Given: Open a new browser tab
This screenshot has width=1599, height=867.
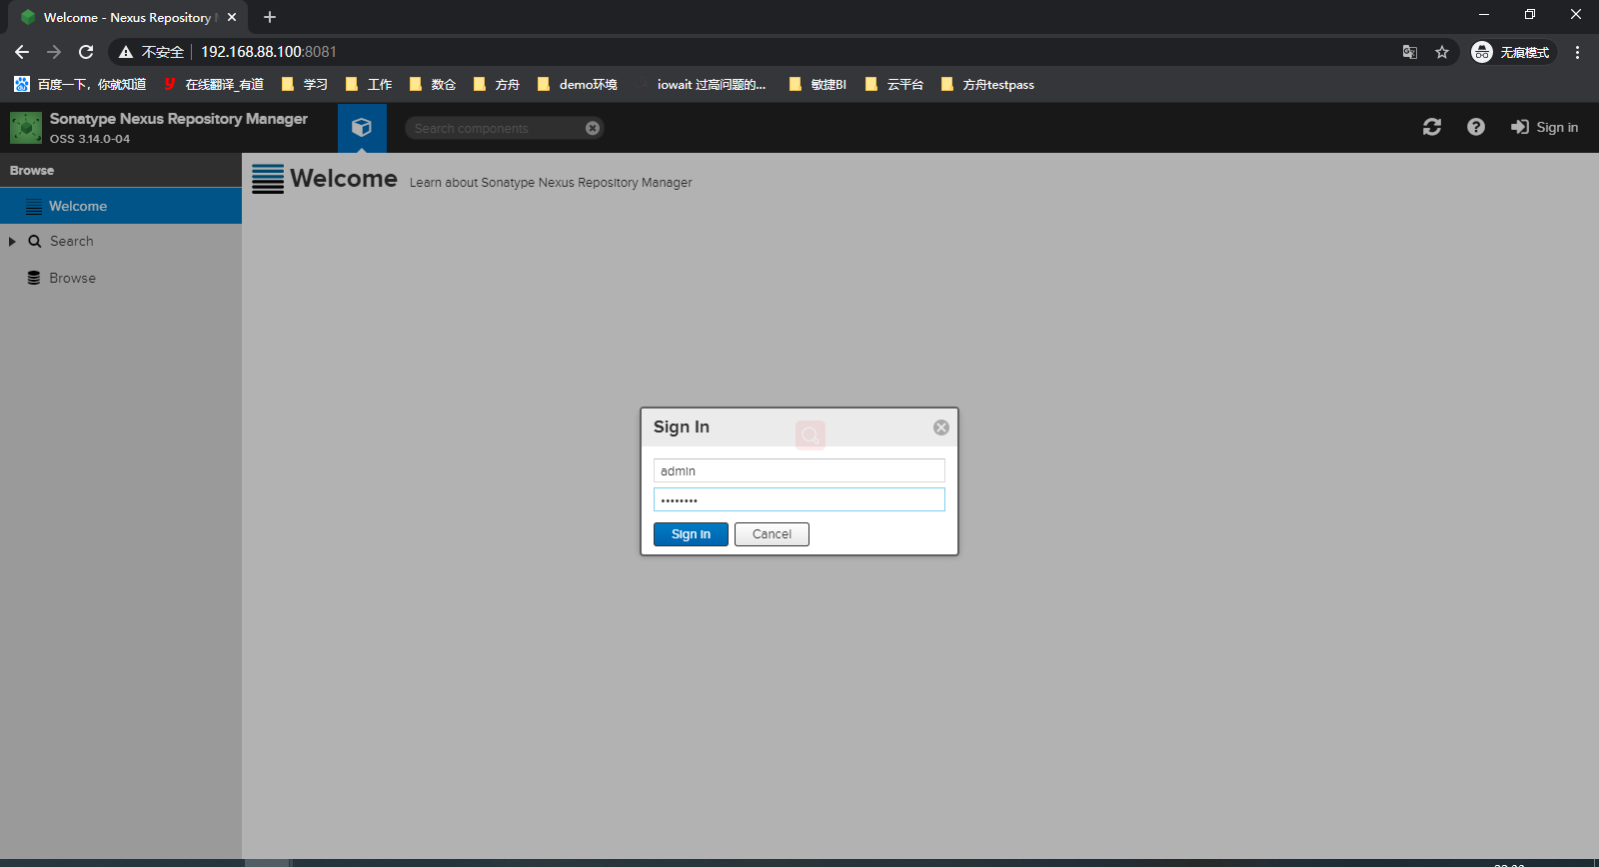Looking at the screenshot, I should 270,17.
